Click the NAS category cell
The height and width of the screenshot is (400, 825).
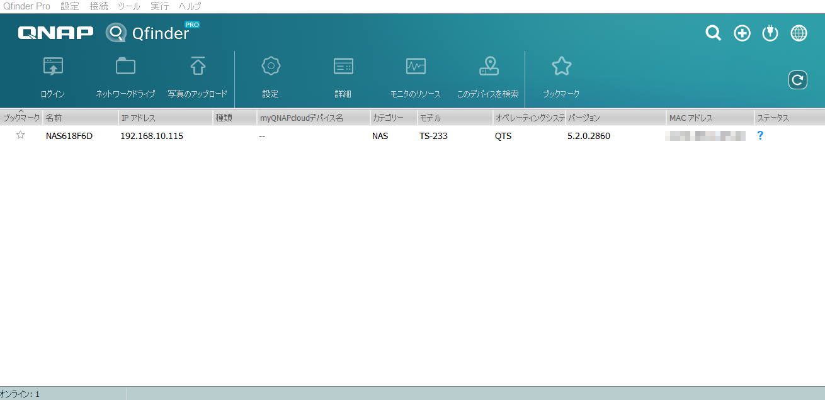tap(380, 135)
